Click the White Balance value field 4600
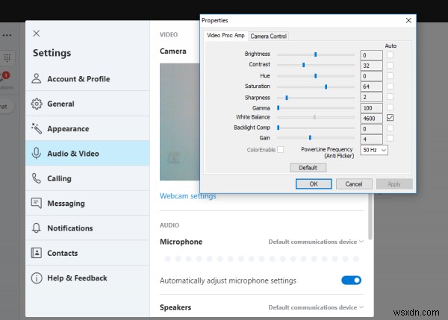Image resolution: width=448 pixels, height=320 pixels. [x=371, y=119]
